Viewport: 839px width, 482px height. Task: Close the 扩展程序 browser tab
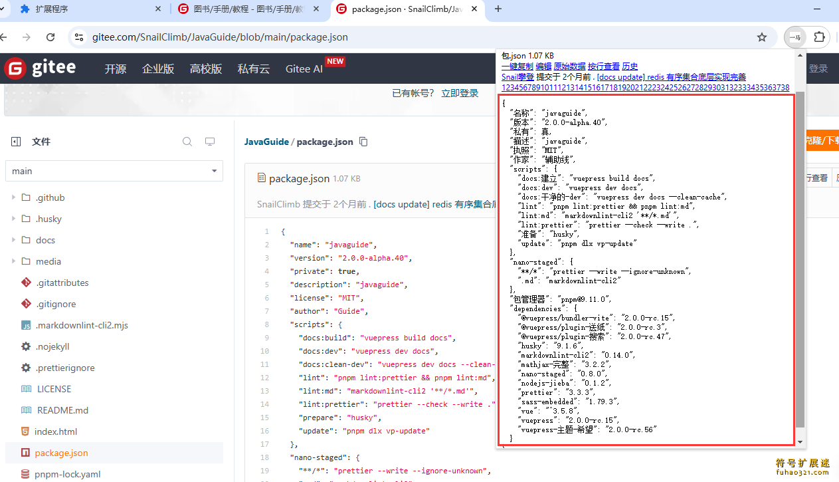[x=158, y=9]
